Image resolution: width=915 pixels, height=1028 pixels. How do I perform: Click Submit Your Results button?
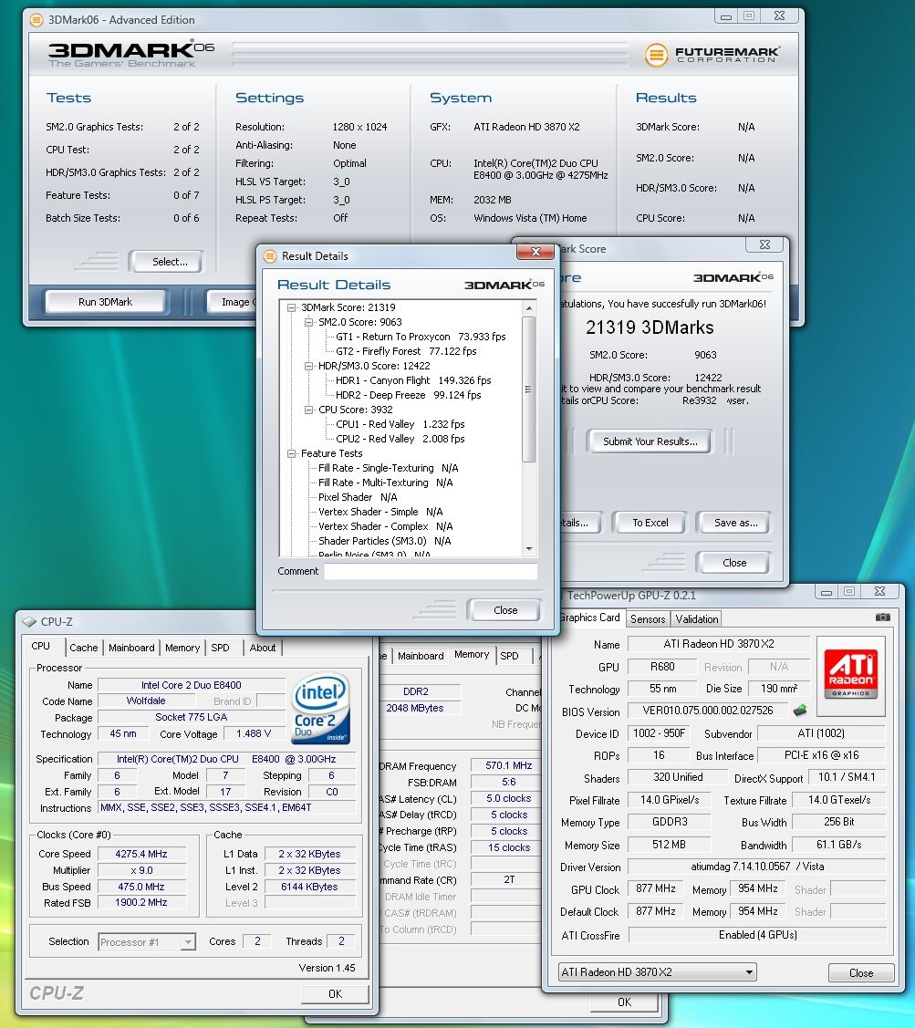[x=650, y=441]
